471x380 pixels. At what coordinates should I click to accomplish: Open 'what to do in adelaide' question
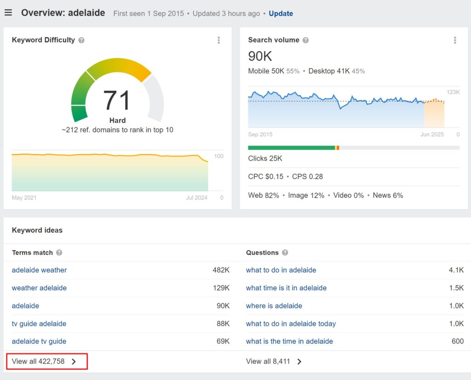click(x=281, y=270)
